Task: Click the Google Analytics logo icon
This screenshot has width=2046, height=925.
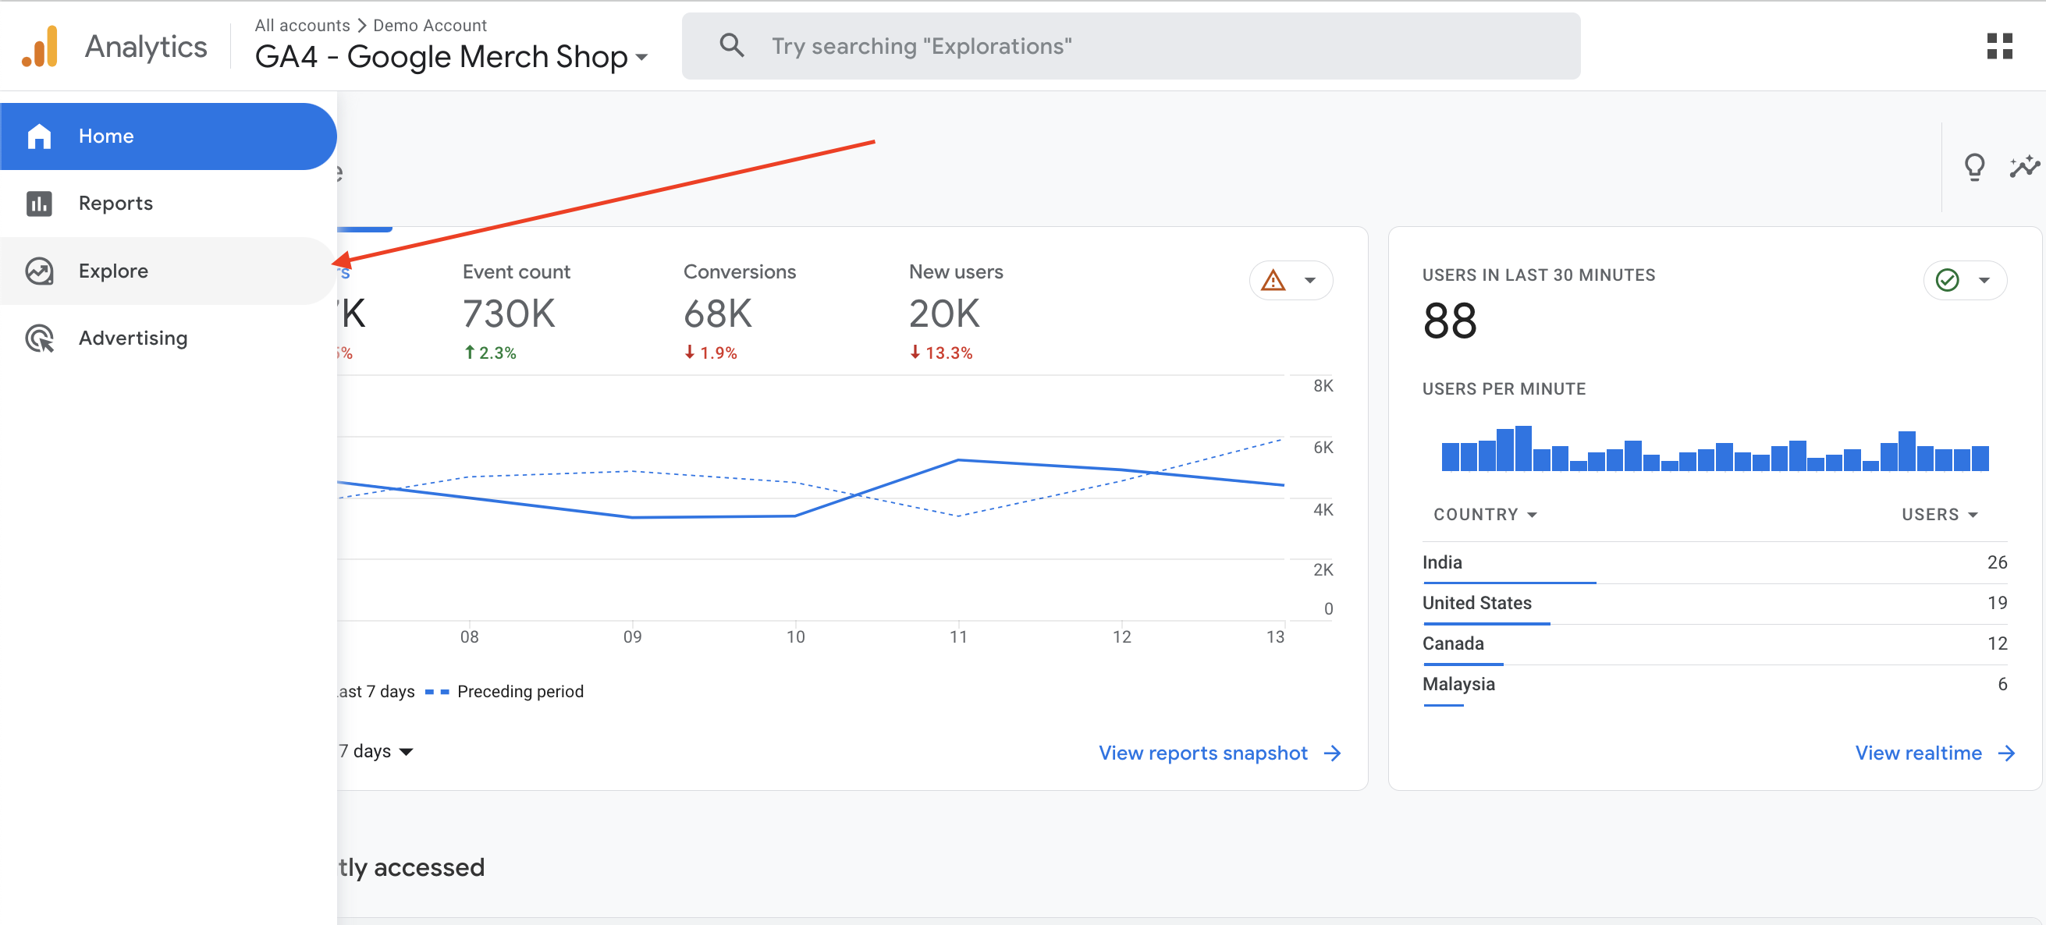Action: coord(41,46)
